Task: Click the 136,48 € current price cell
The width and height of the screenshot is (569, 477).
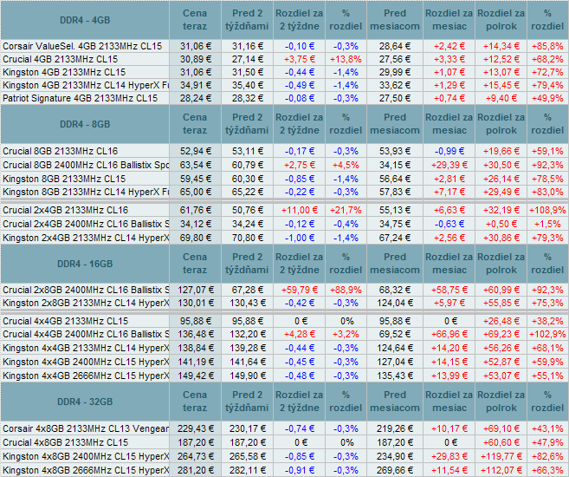Action: click(x=195, y=334)
